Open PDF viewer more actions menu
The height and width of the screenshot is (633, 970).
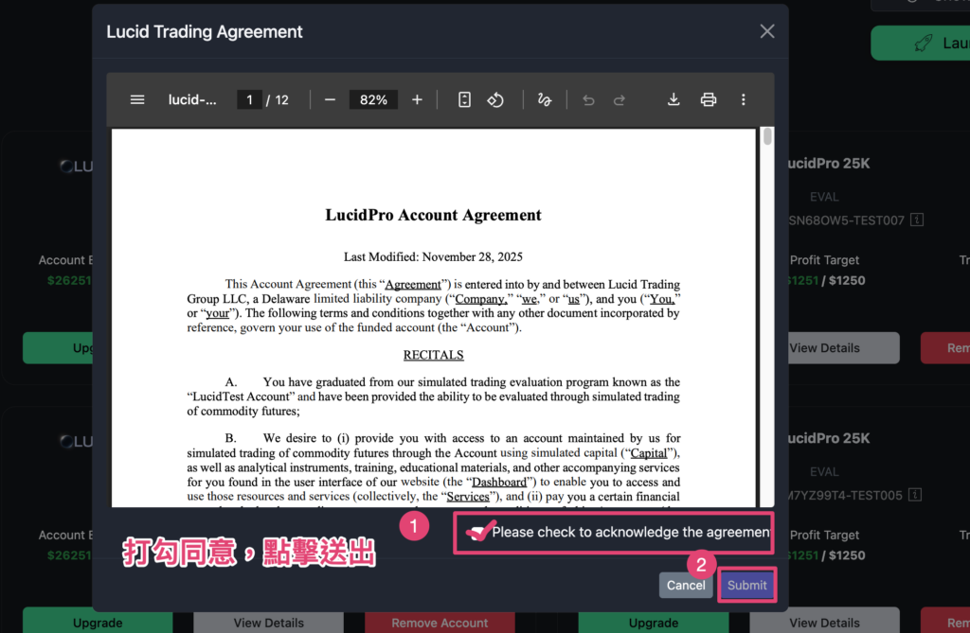(743, 99)
